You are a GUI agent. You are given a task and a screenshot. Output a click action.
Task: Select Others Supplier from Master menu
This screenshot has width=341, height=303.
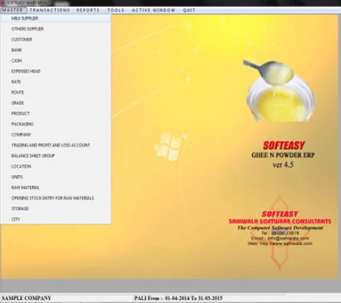56,29
